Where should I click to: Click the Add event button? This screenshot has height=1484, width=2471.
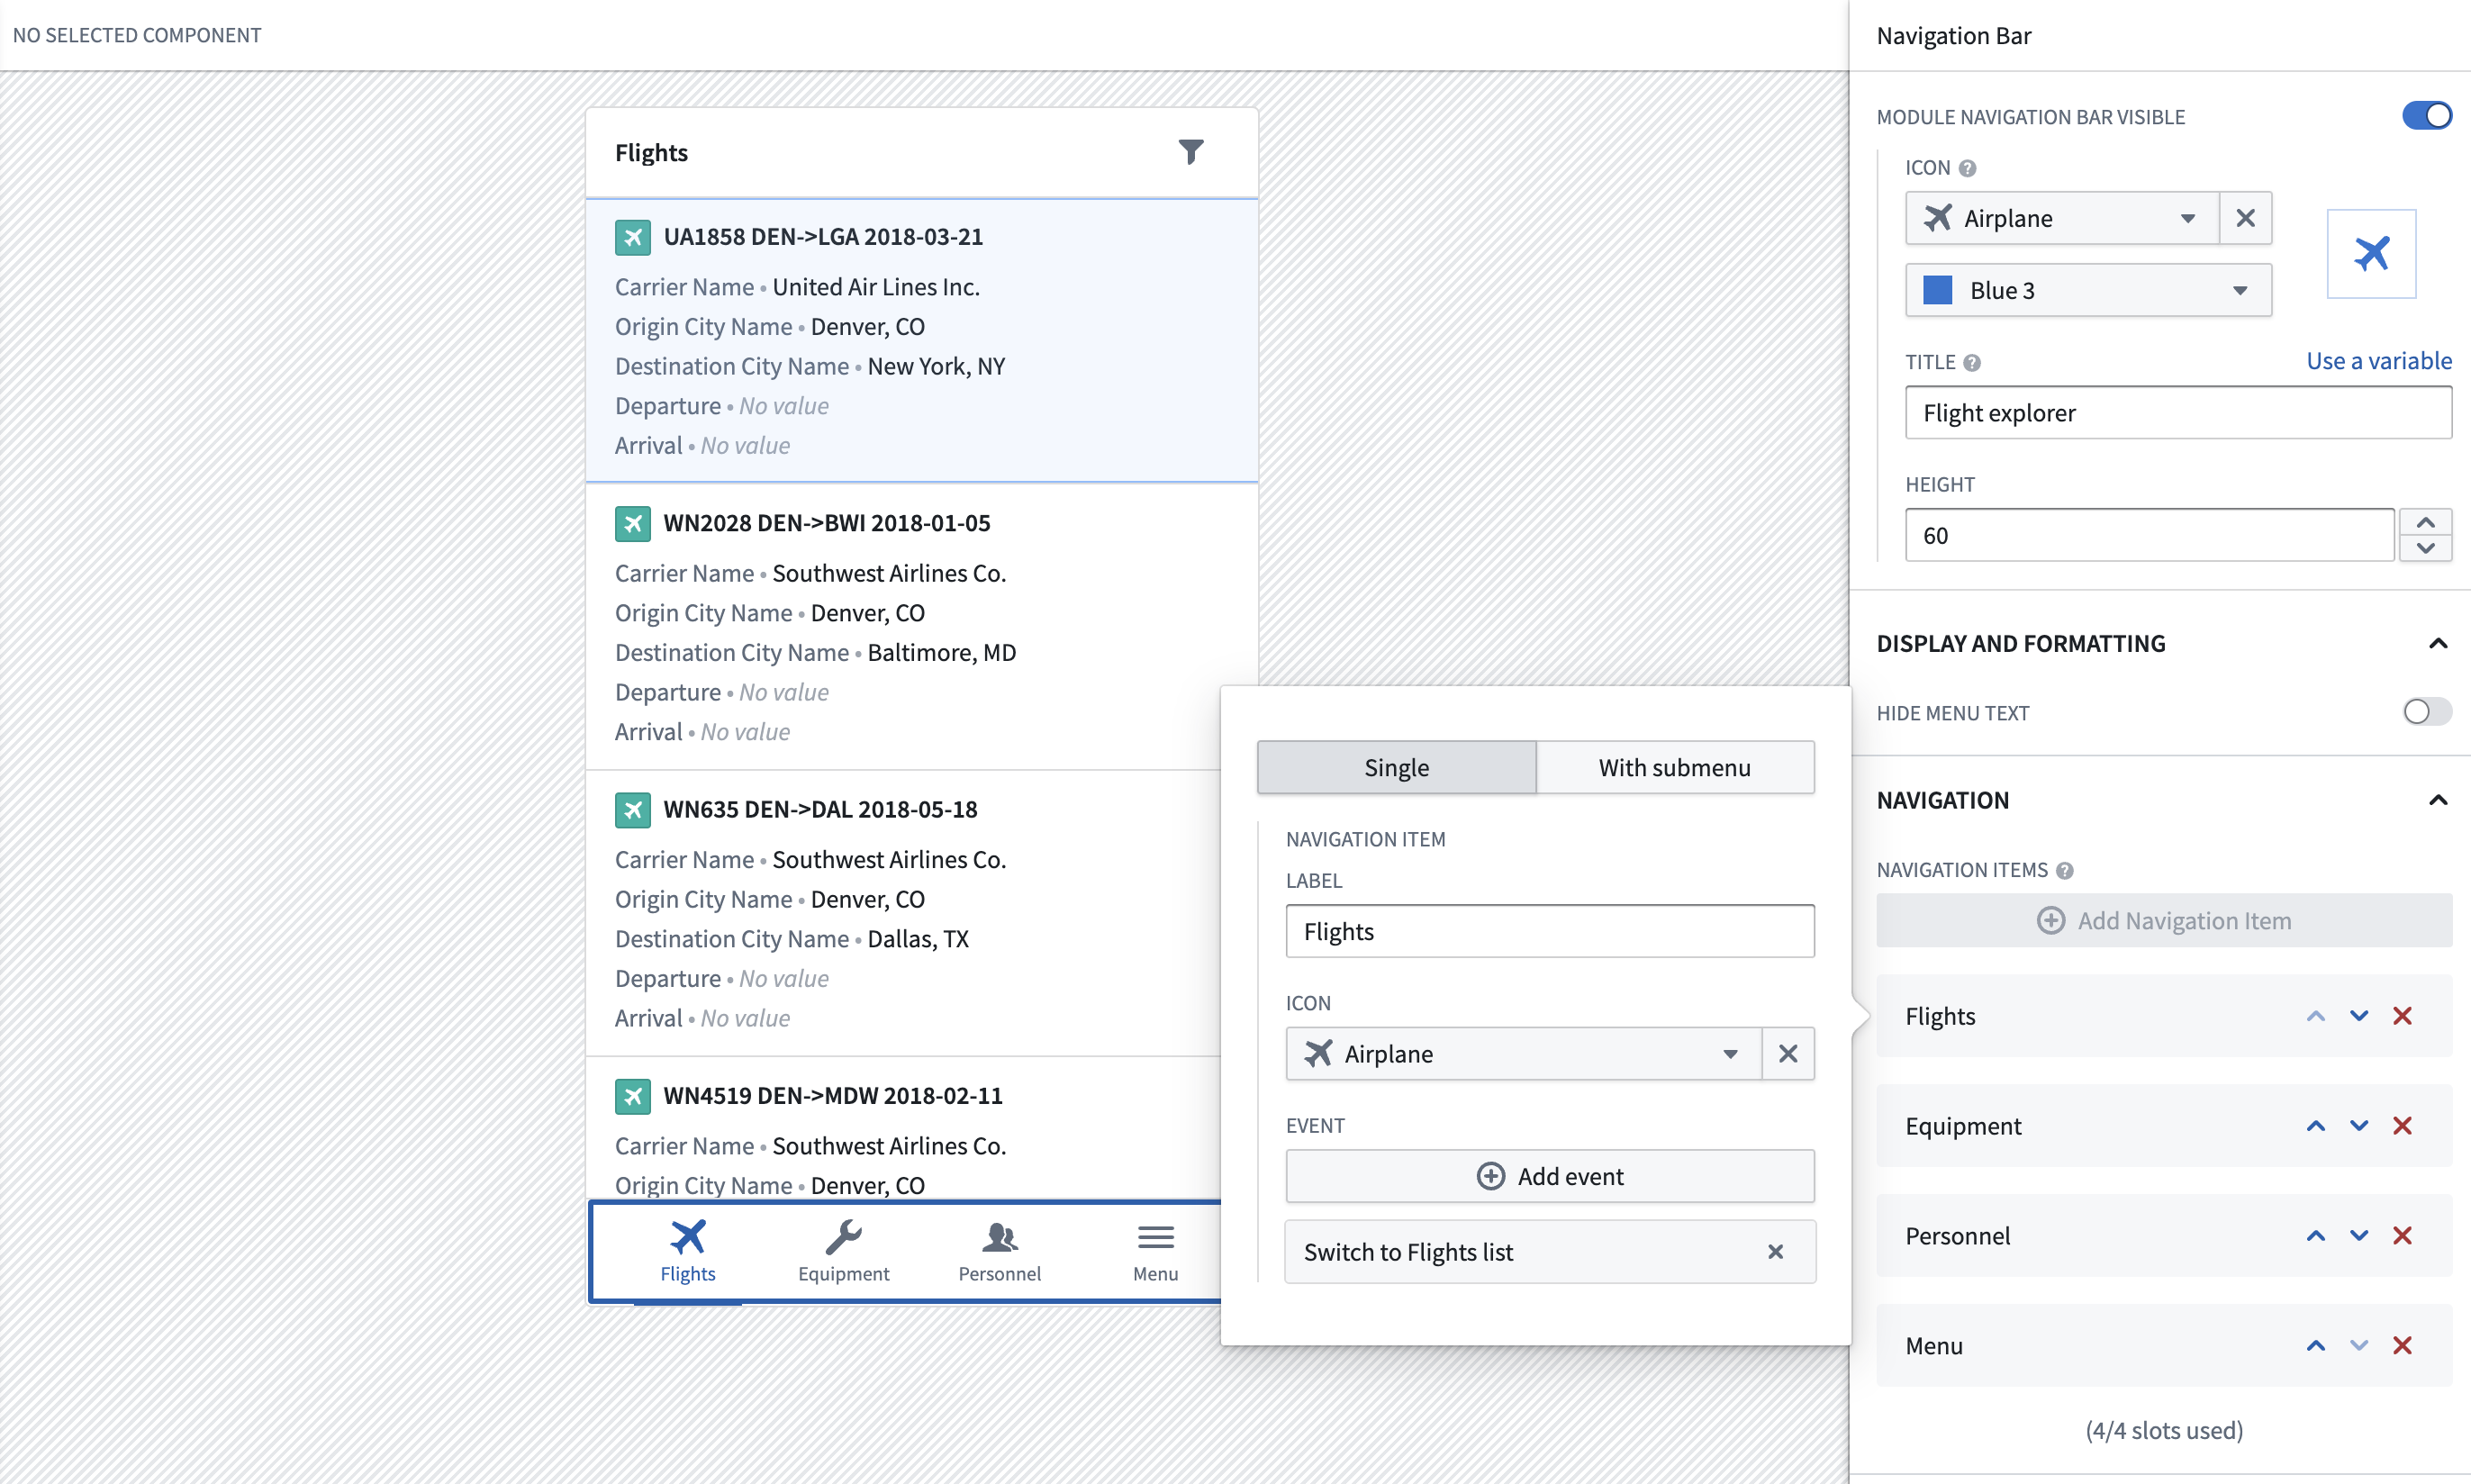pos(1550,1176)
